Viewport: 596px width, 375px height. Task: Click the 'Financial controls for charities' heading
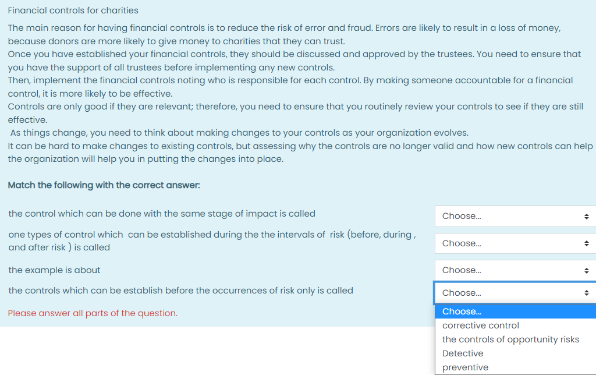73,10
